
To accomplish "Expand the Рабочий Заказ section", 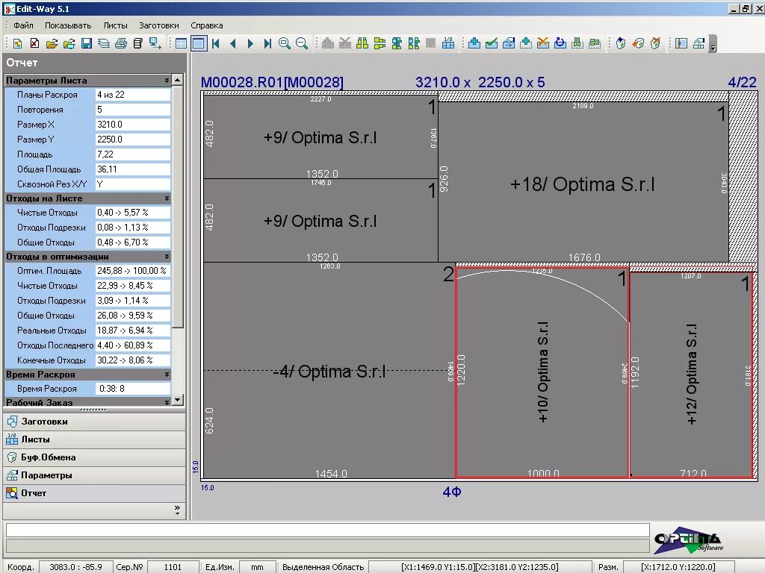I will click(167, 402).
